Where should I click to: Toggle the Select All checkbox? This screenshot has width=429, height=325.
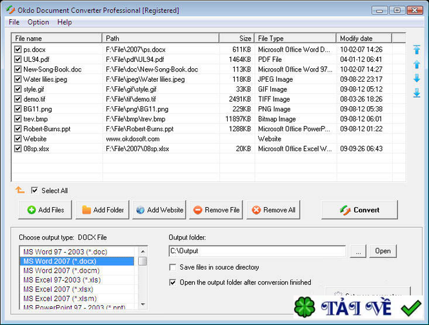pyautogui.click(x=35, y=190)
